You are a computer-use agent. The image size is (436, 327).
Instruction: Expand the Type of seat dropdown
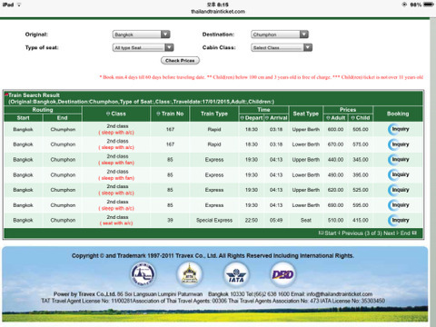point(143,47)
